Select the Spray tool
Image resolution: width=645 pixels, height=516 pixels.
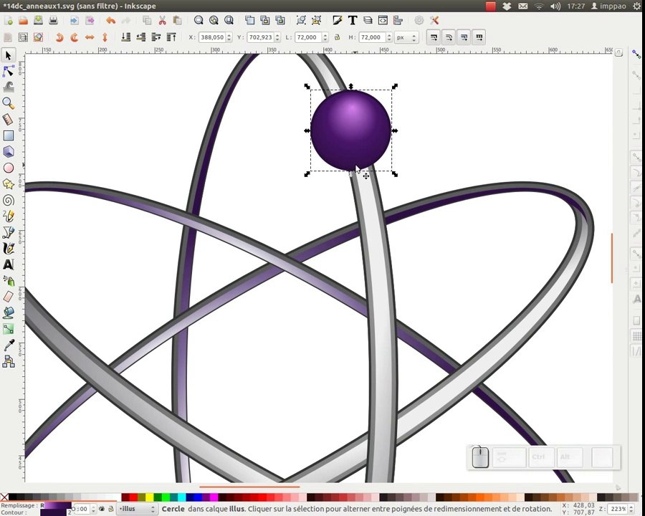[x=8, y=281]
